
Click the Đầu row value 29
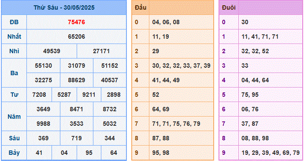click(x=156, y=51)
